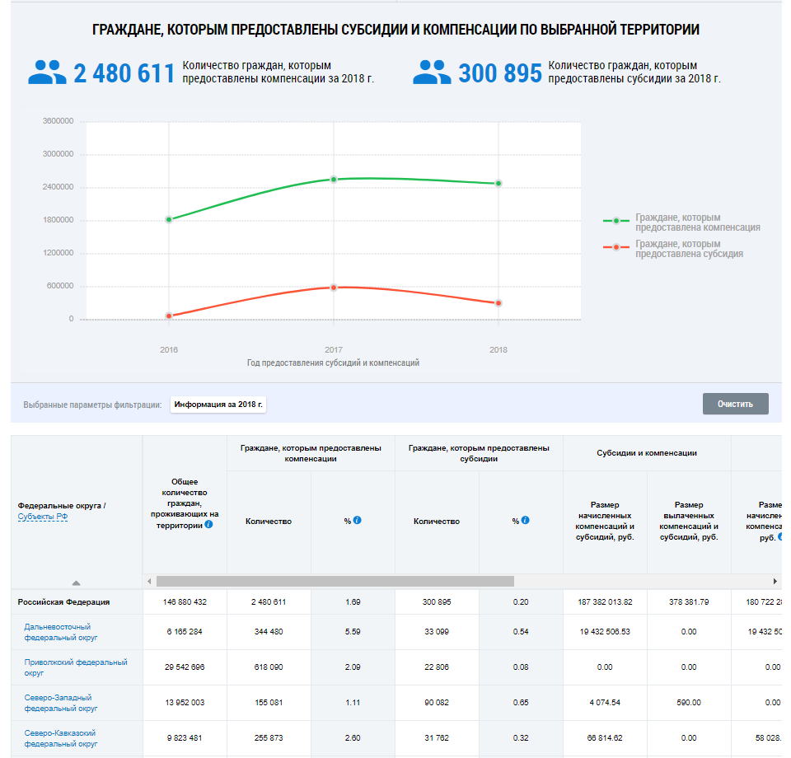Open the Субъекты РФ link

tap(44, 517)
